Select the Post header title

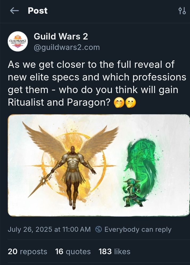(38, 11)
